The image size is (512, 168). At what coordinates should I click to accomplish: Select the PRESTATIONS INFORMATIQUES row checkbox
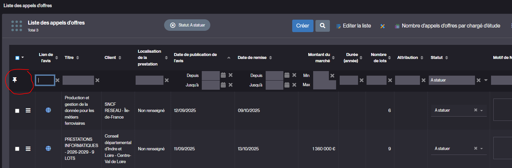17,149
